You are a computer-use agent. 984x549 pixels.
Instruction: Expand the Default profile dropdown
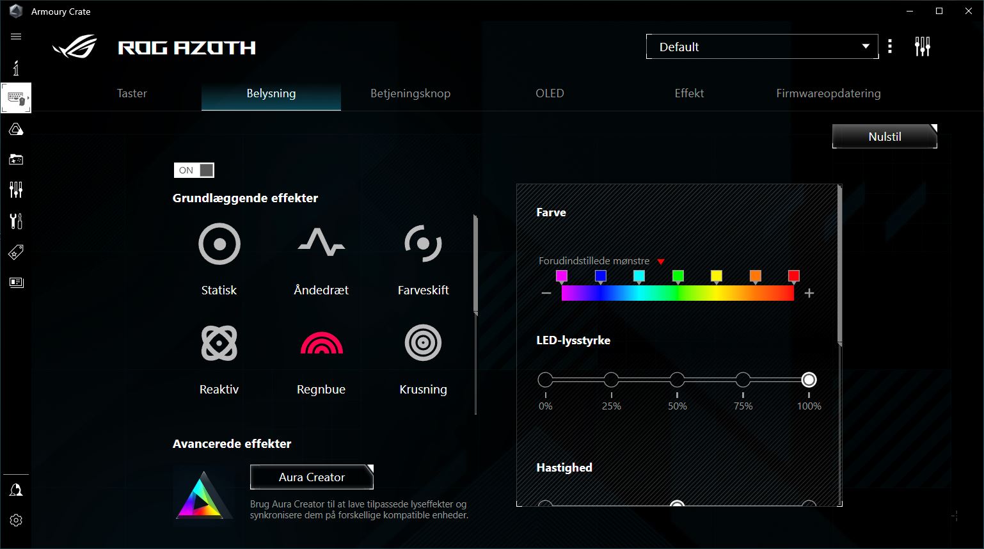coord(762,47)
